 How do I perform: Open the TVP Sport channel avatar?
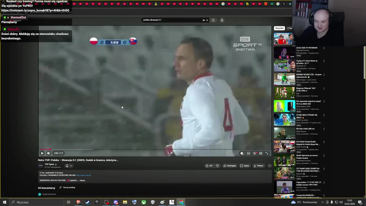tap(41, 166)
